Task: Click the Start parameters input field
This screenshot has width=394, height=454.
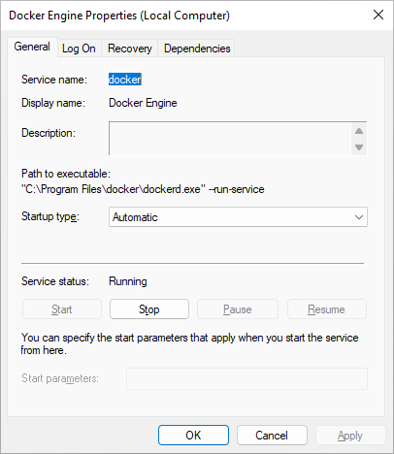Action: [x=246, y=378]
